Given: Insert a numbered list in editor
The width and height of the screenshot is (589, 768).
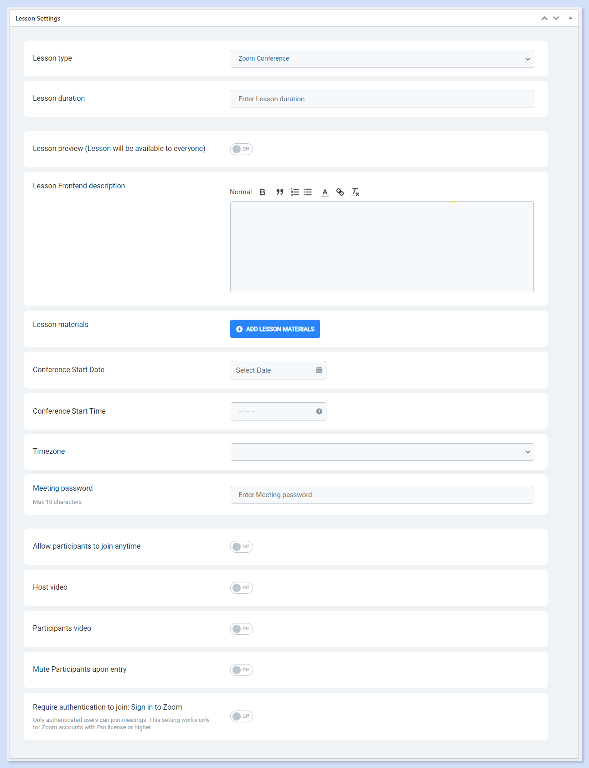Looking at the screenshot, I should click(295, 192).
